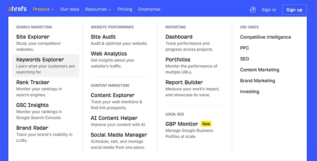Click 'Monitor the performance of multiple URLs.' text
The width and height of the screenshot is (317, 161).
click(191, 69)
